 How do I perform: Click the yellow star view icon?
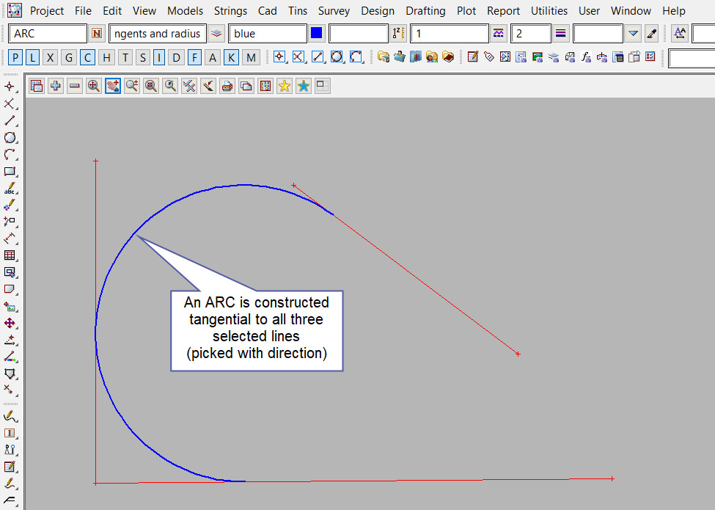click(285, 86)
